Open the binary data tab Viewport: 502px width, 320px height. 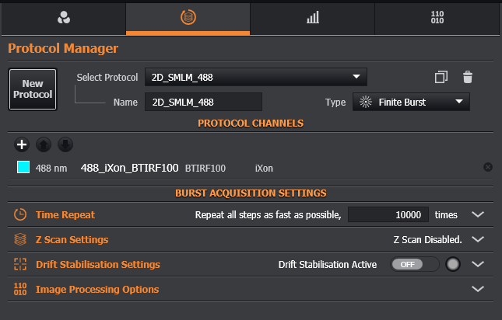[437, 17]
